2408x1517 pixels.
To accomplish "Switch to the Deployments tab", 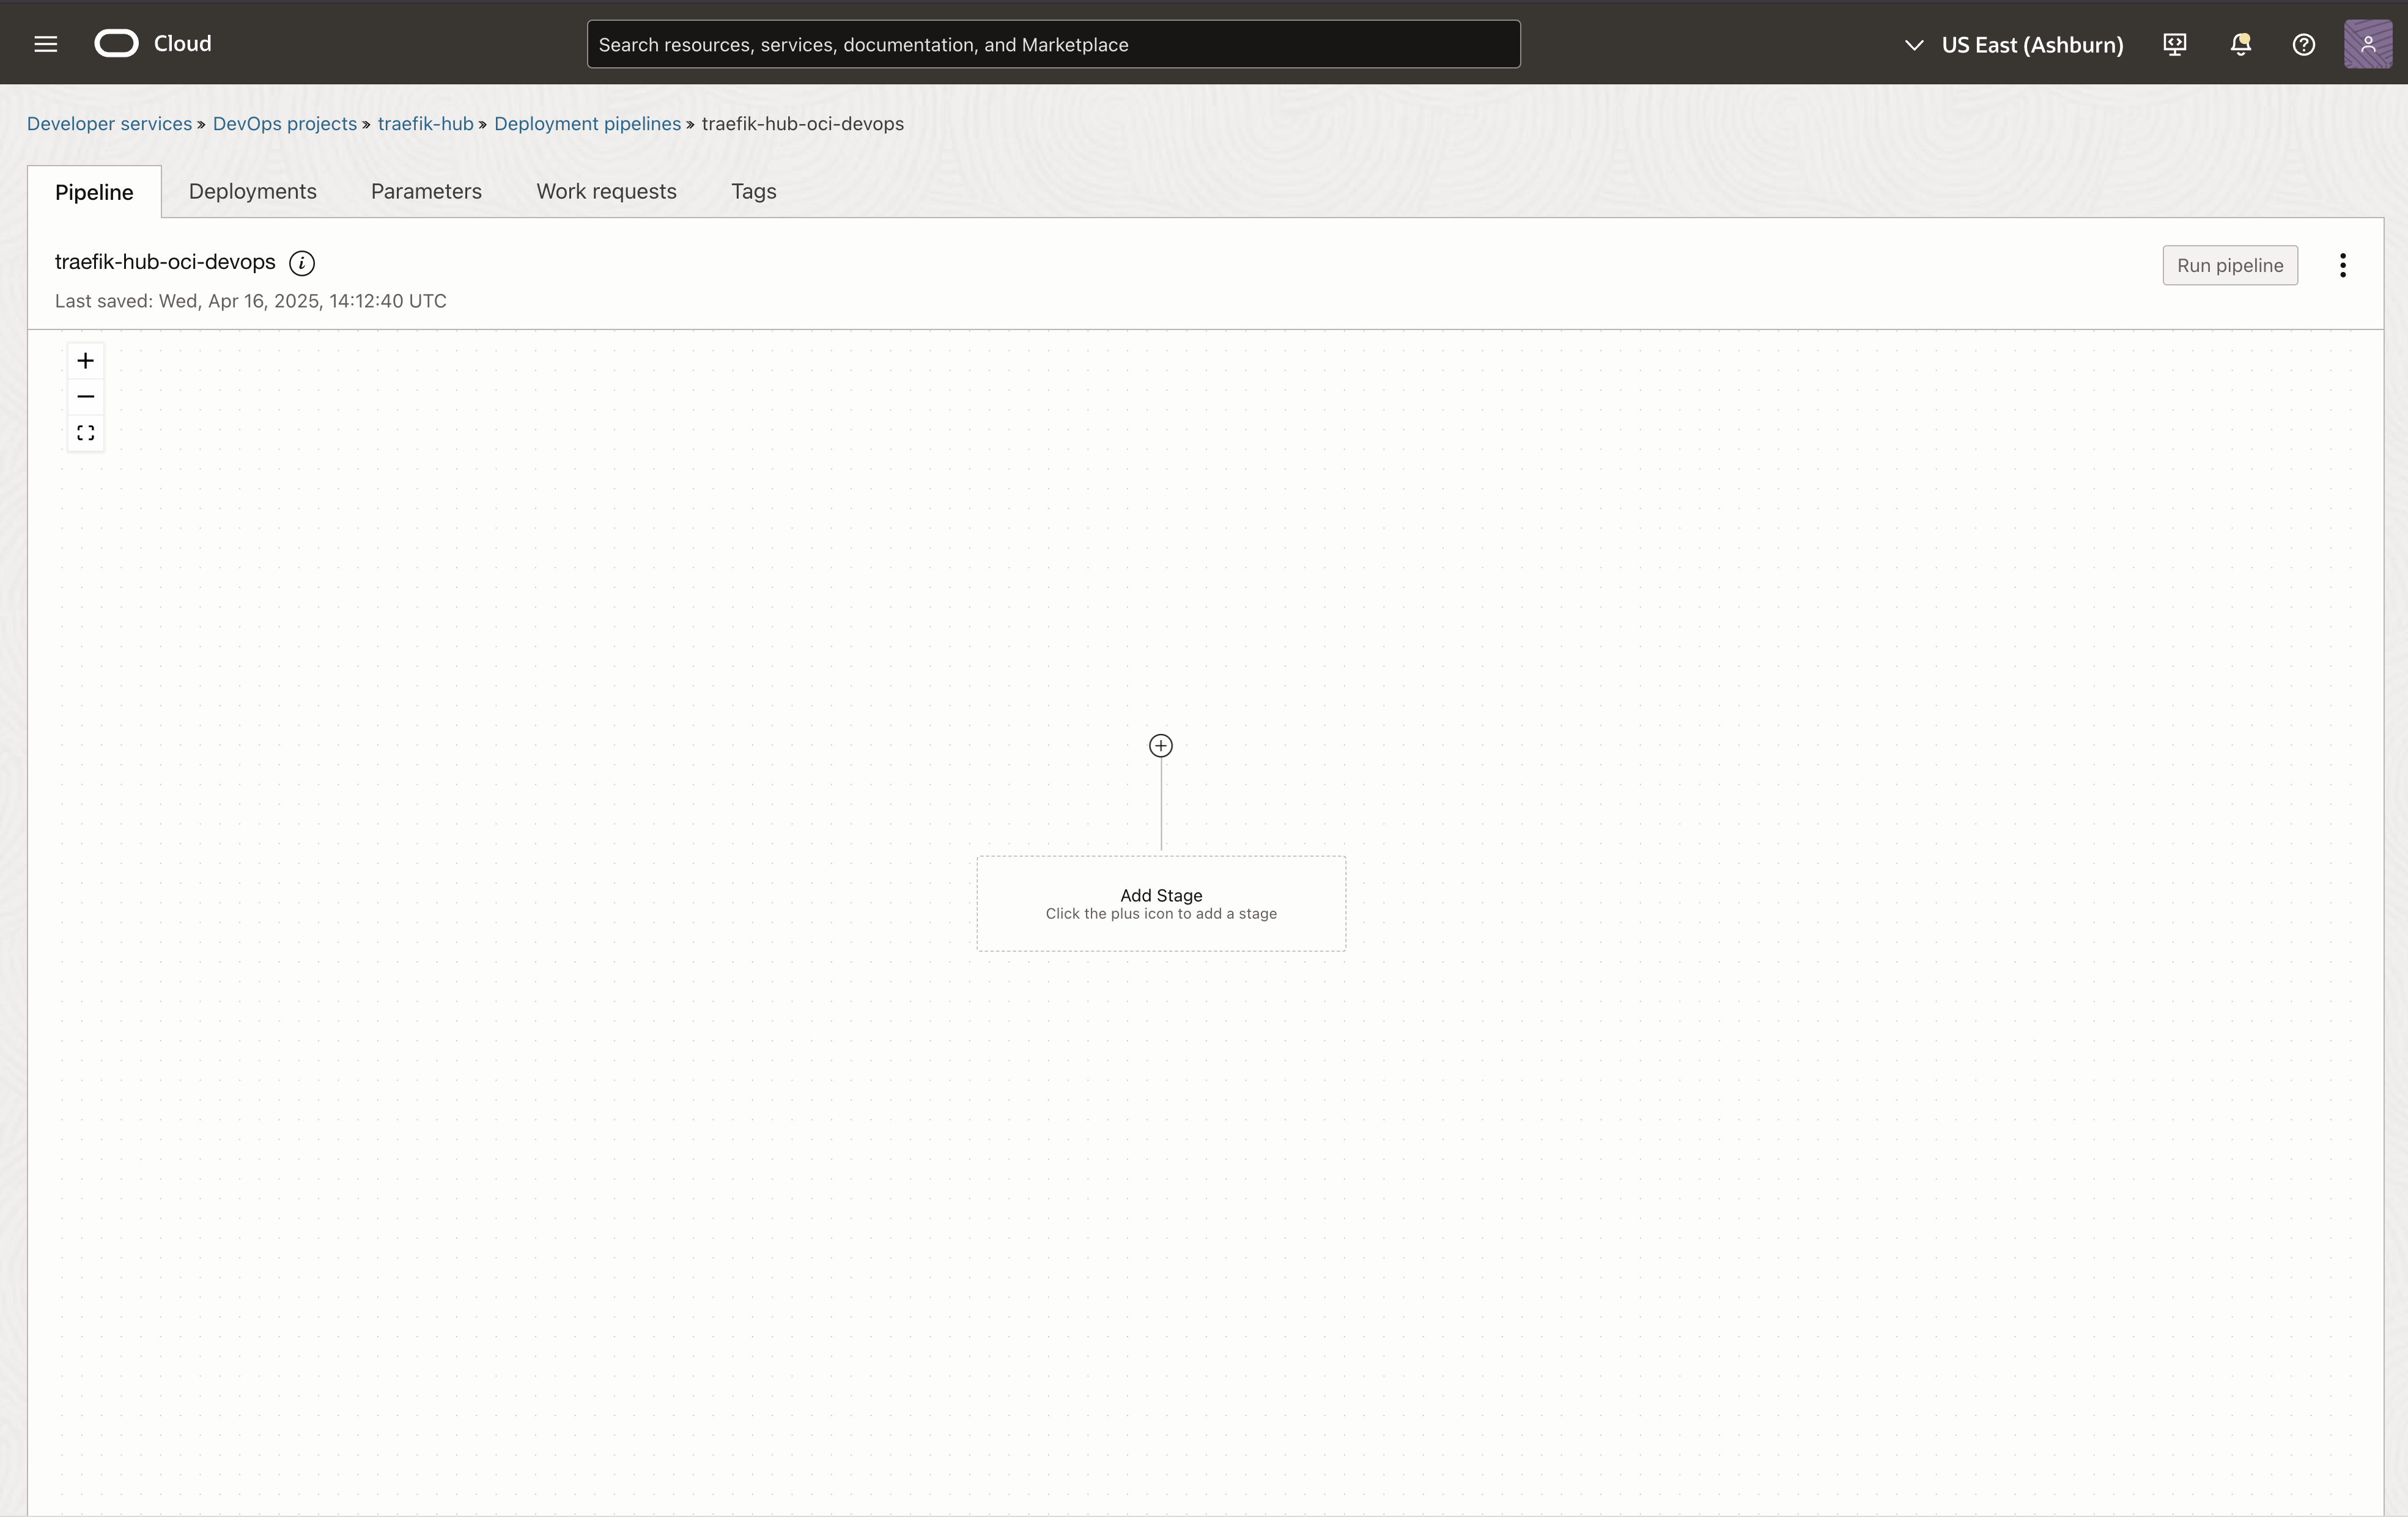I will pos(252,191).
